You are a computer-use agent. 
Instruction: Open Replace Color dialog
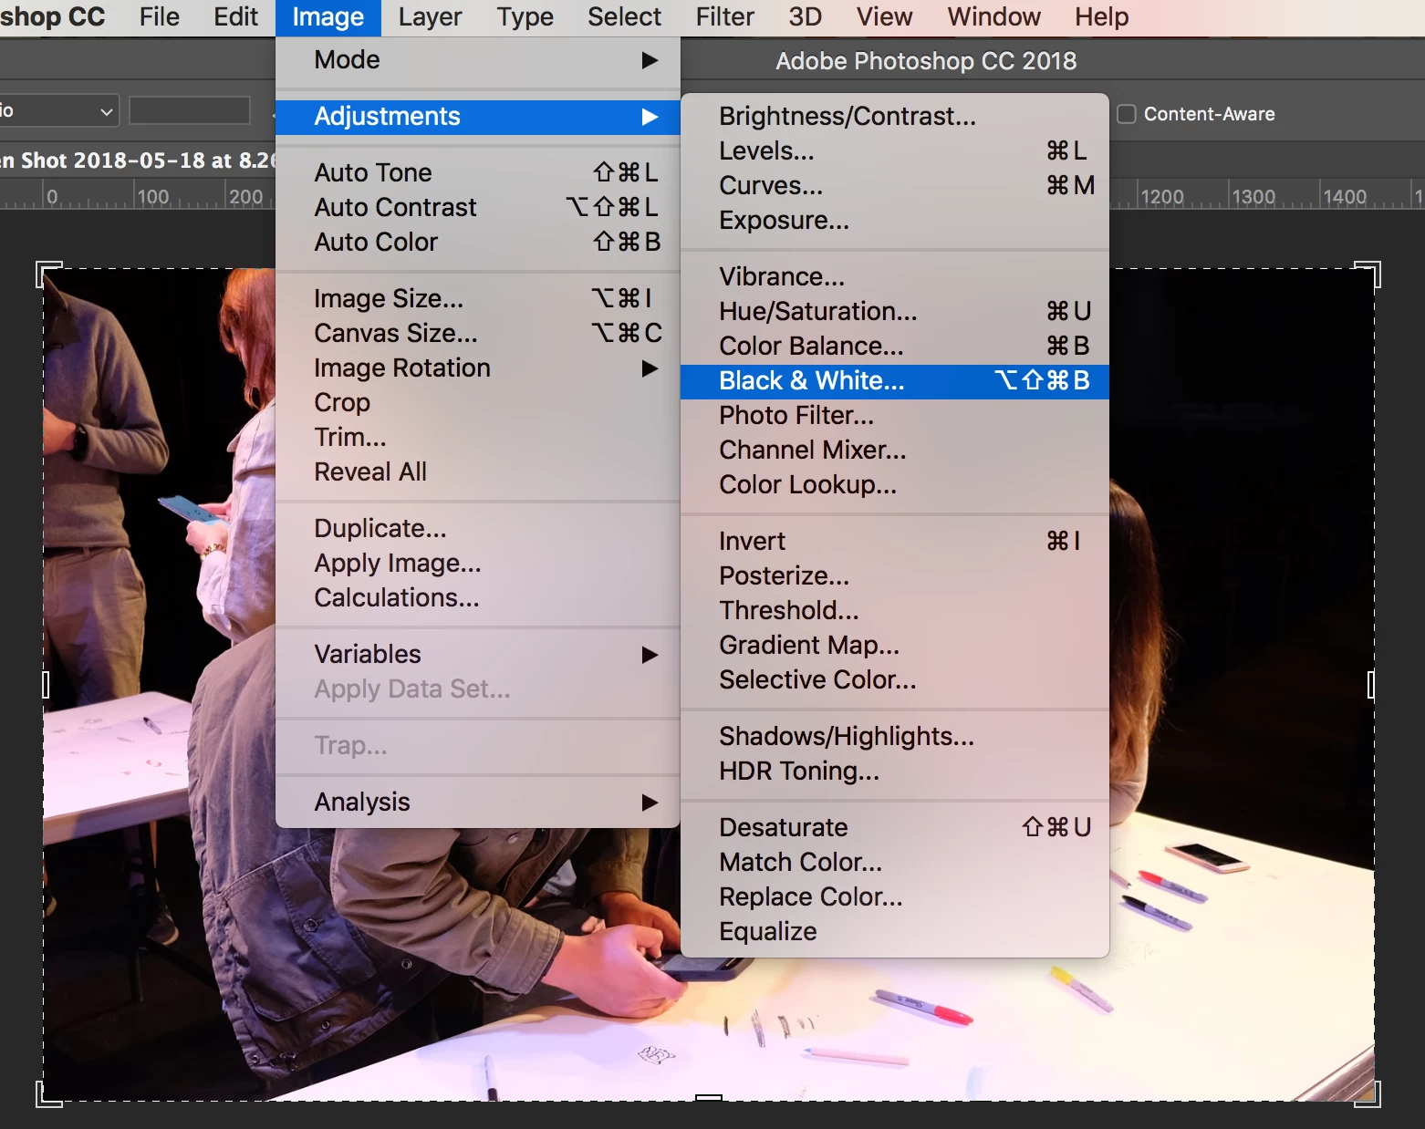[x=895, y=897]
